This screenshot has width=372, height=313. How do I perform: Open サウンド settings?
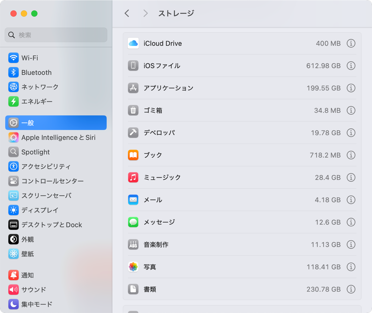click(x=56, y=290)
